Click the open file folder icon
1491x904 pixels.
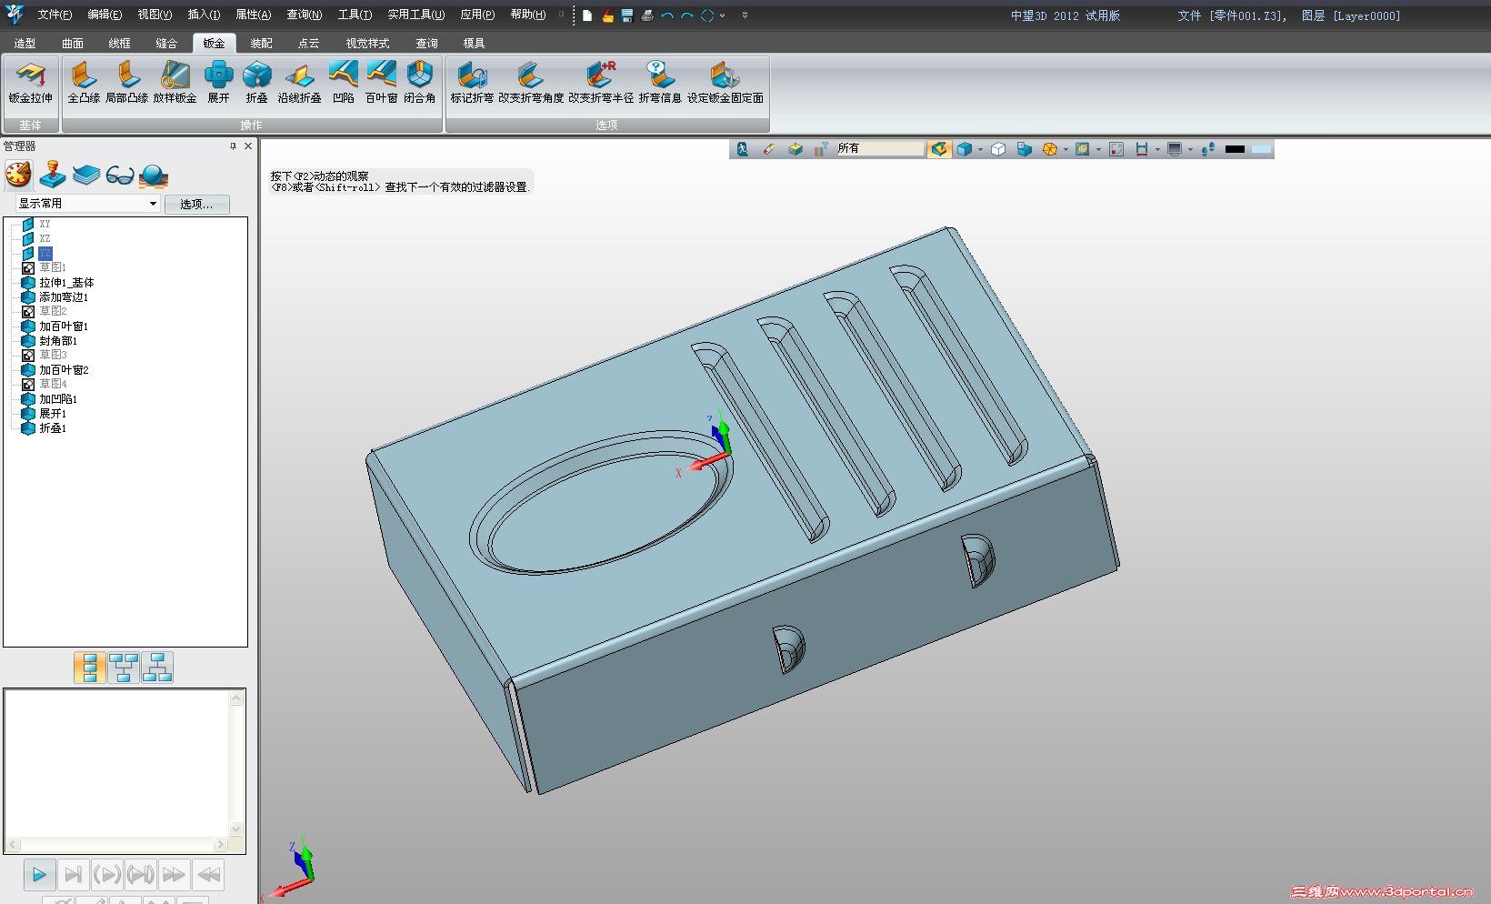pyautogui.click(x=607, y=15)
